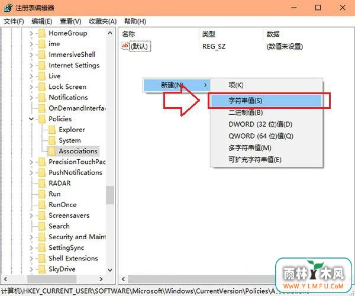Viewport: 355px width, 296px height.
Task: Open the 收藏夹(A) menu
Action: (x=103, y=21)
